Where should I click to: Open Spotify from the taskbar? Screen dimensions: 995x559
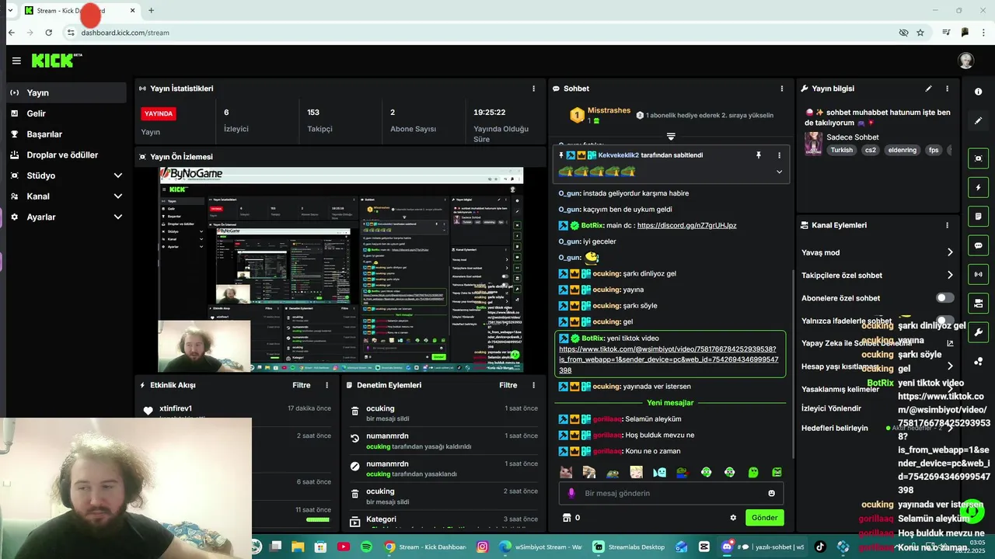tap(366, 547)
